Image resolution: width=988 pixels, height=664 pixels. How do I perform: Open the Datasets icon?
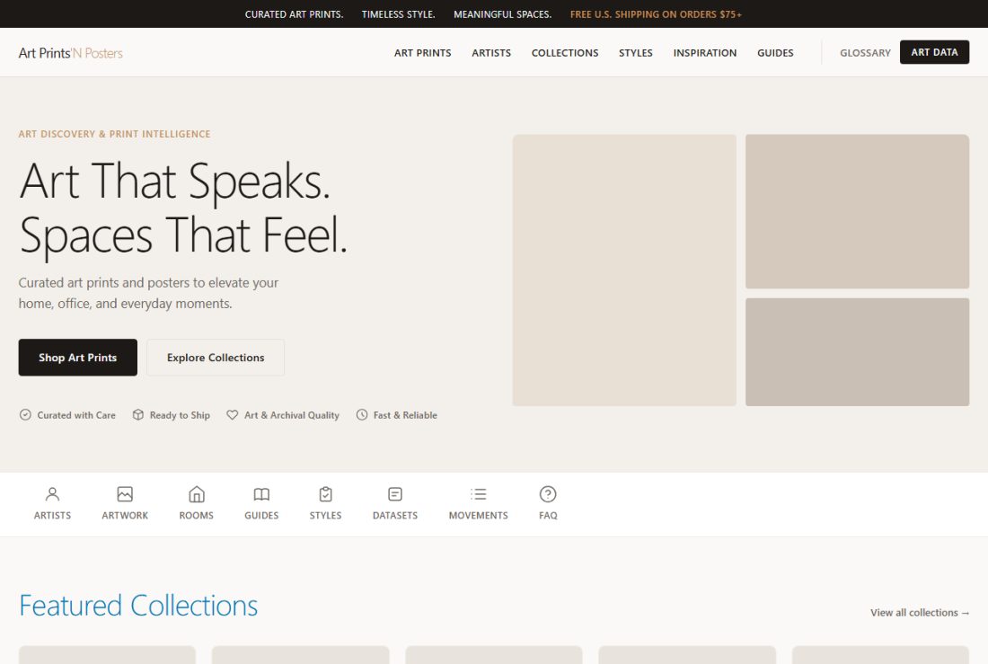coord(395,494)
